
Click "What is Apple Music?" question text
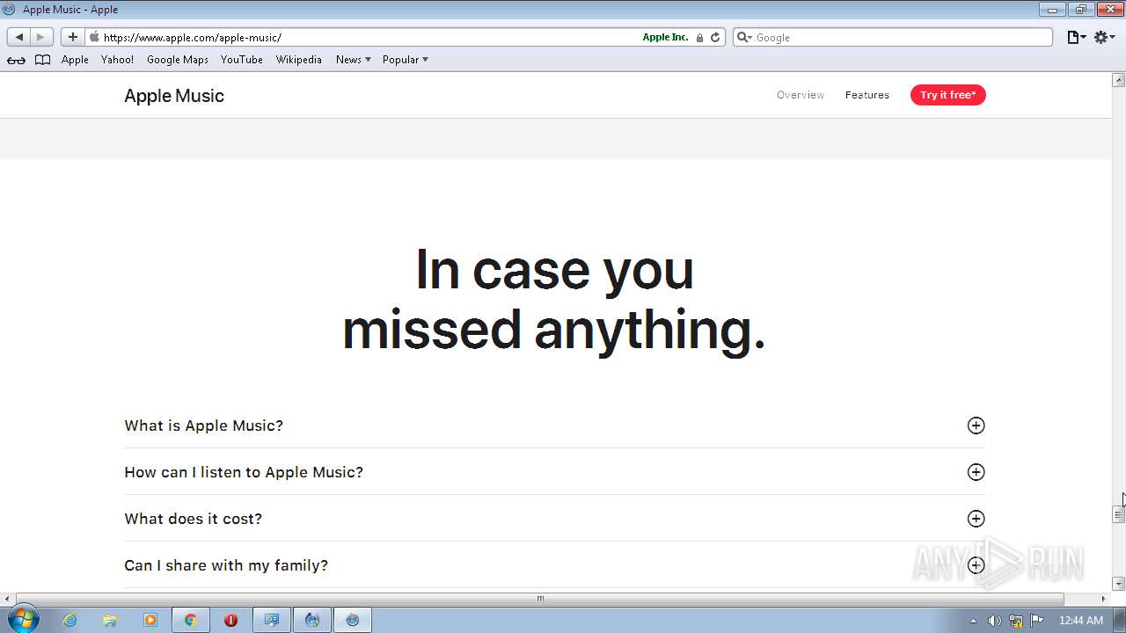coord(203,426)
